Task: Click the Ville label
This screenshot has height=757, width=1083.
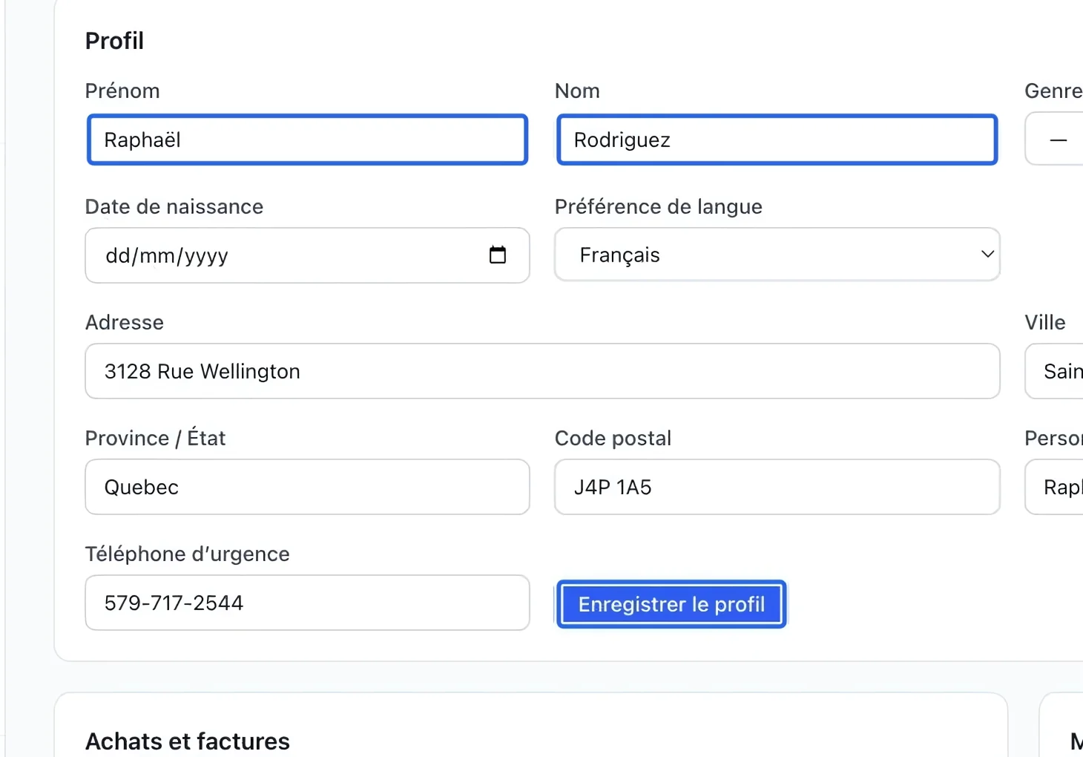Action: [x=1045, y=322]
